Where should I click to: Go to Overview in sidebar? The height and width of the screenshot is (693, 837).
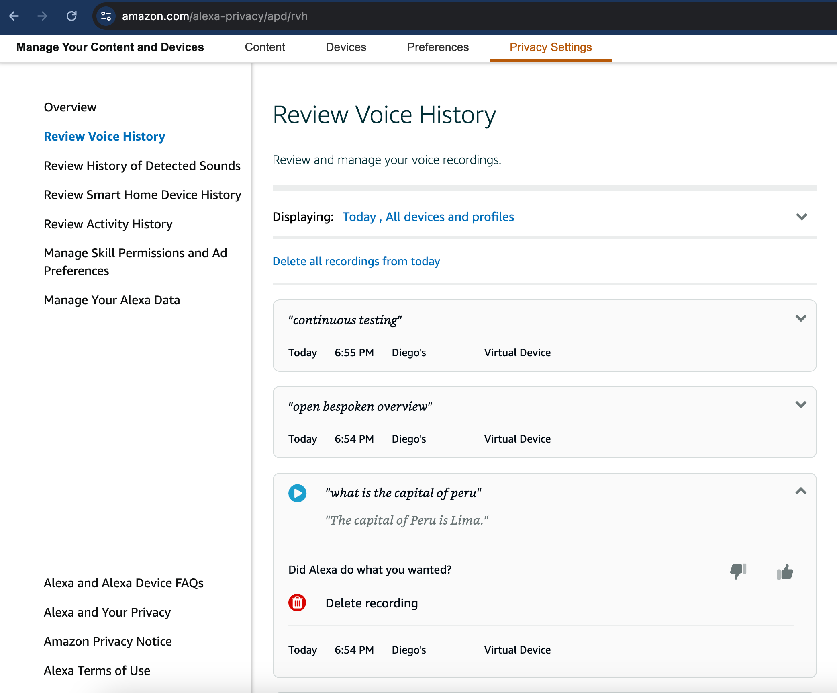(70, 107)
